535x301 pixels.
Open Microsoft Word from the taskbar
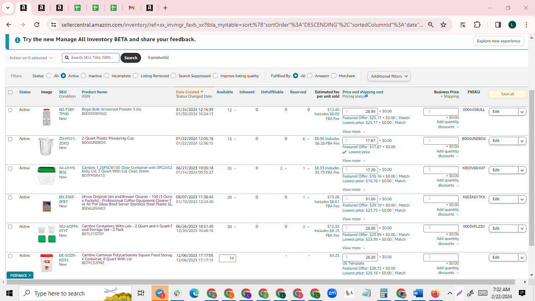(418, 293)
